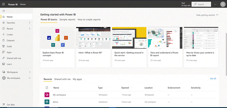Viewport: 227px width, 108px height.
Task: Click the Shared with me people icon
Action: [x=3, y=58]
